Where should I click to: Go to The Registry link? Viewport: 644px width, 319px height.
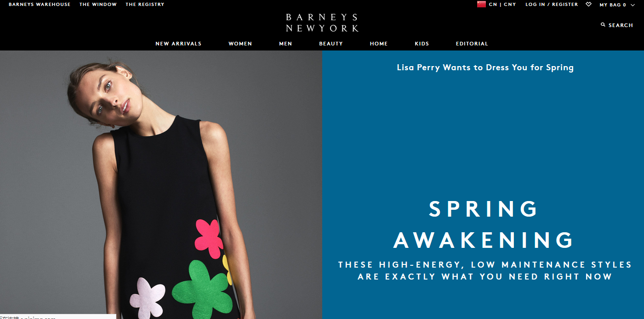pyautogui.click(x=145, y=4)
